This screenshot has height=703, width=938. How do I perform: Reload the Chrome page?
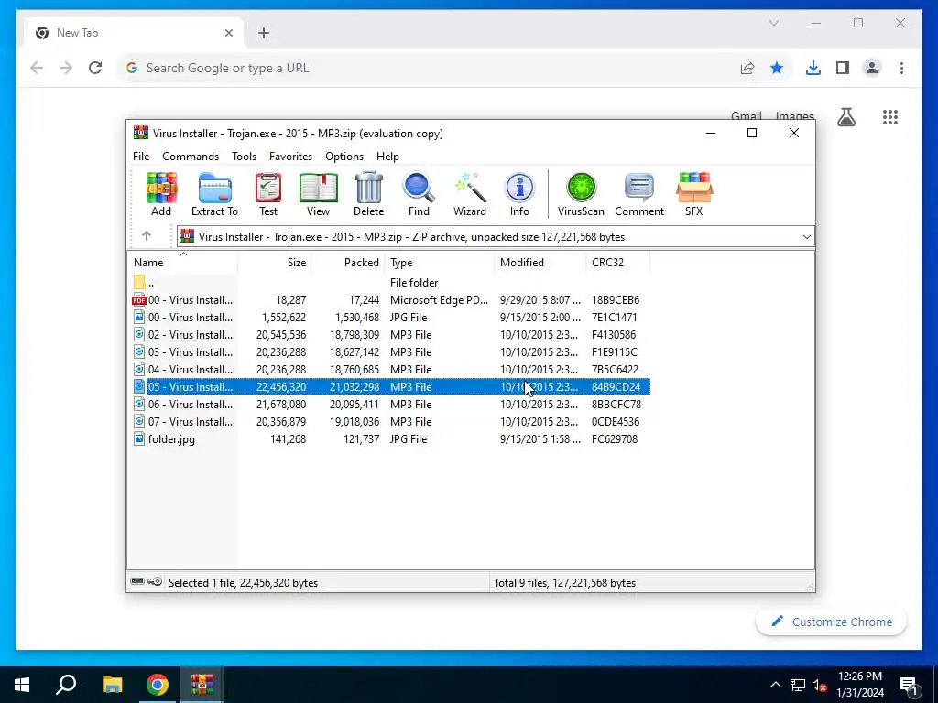tap(95, 68)
